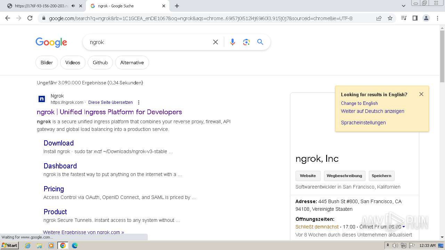Click the Google logo

pyautogui.click(x=51, y=42)
